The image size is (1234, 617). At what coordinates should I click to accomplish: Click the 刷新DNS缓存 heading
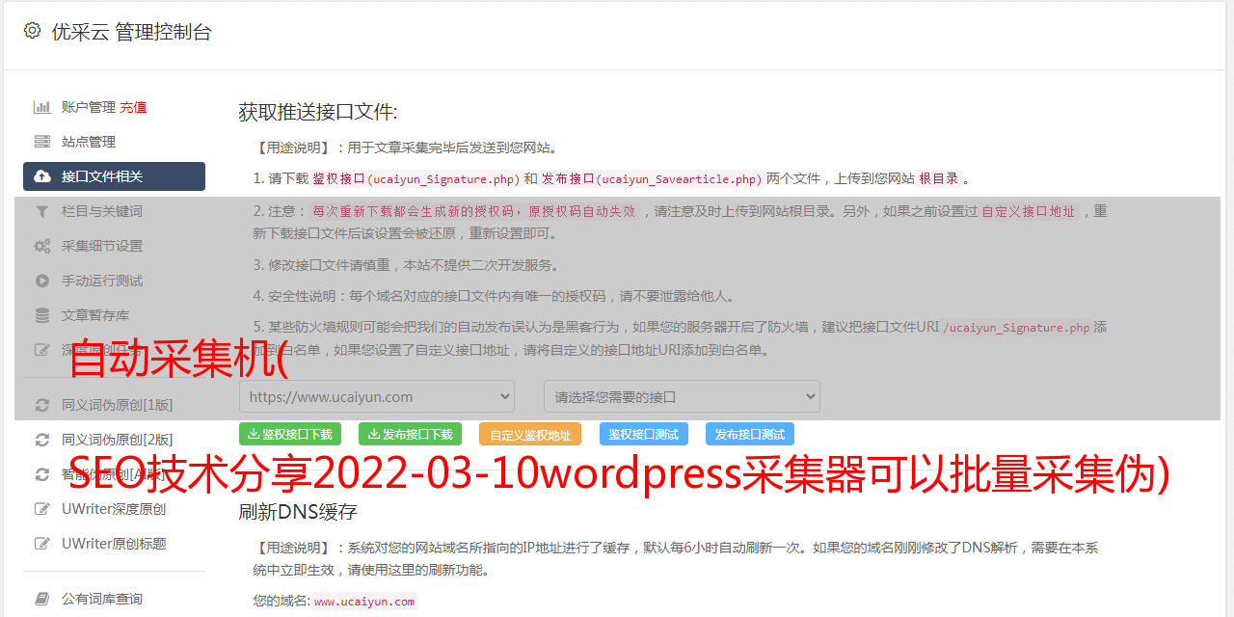(x=298, y=511)
